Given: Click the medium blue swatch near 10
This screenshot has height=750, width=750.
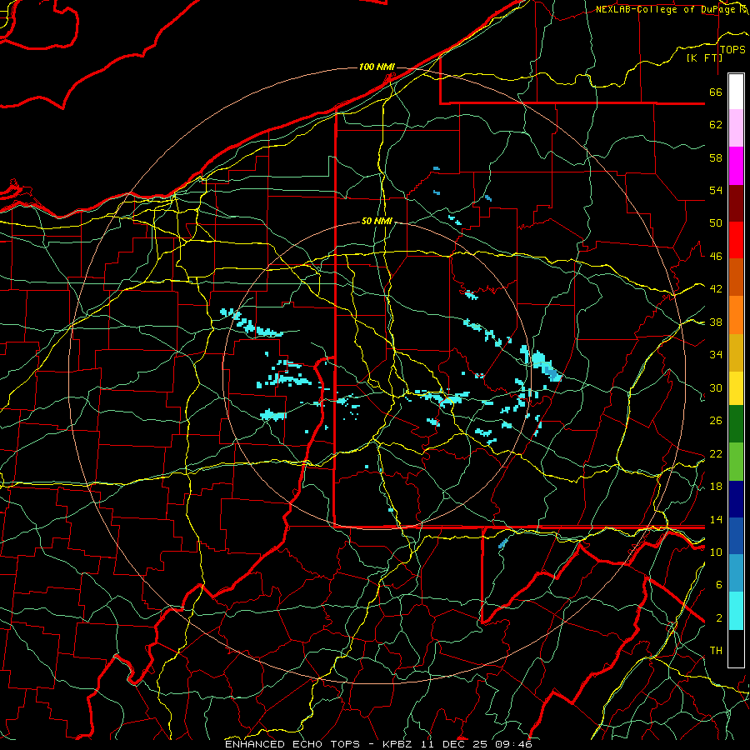Looking at the screenshot, I should tap(736, 536).
